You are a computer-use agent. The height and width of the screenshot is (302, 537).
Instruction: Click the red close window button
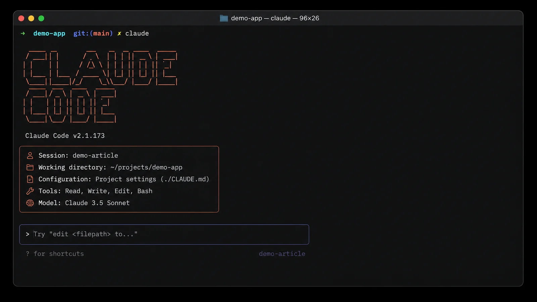pos(21,18)
